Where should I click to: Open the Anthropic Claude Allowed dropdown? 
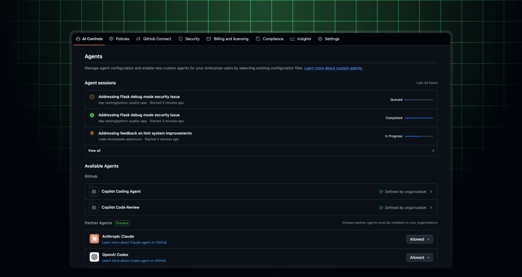[x=419, y=239]
